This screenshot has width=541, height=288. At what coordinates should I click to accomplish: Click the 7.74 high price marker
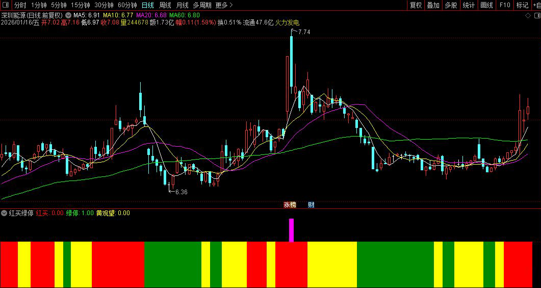point(304,32)
